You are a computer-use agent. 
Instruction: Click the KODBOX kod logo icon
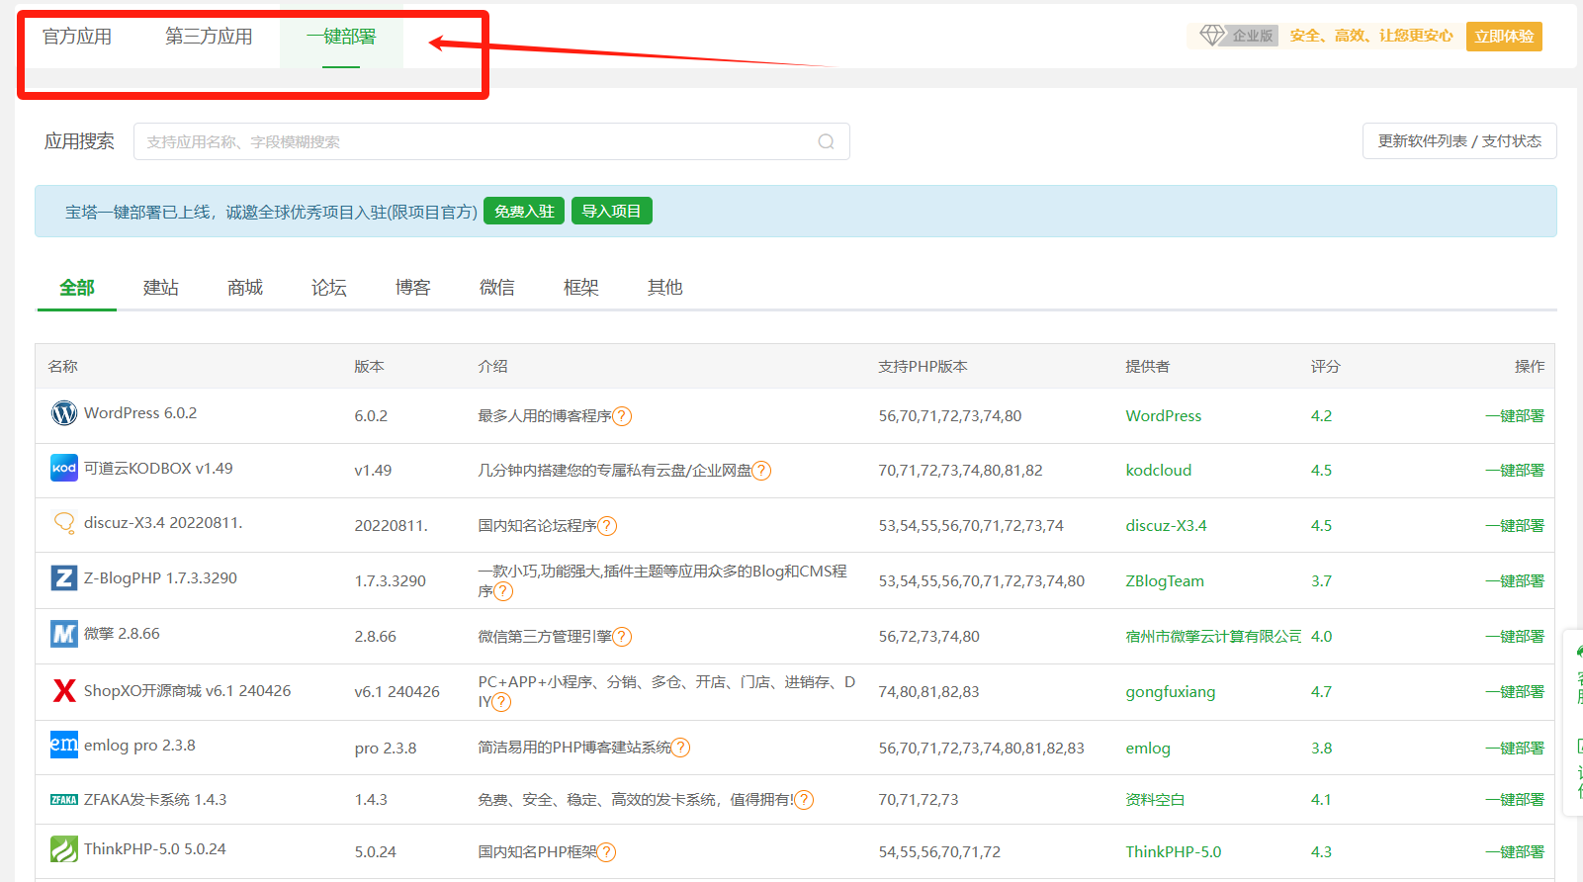click(x=64, y=468)
